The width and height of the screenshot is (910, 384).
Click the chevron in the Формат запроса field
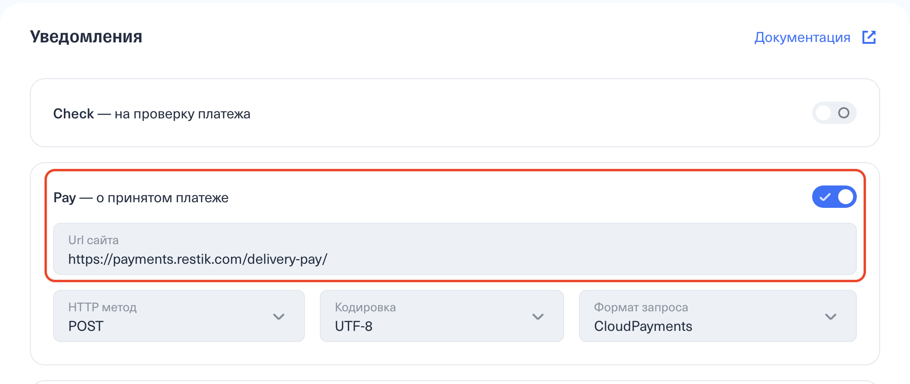click(x=831, y=317)
